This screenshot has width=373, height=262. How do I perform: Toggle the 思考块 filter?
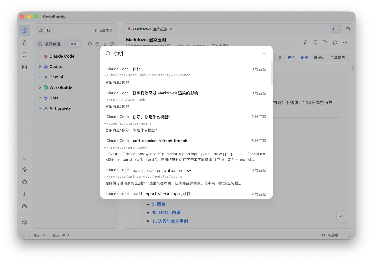319,58
